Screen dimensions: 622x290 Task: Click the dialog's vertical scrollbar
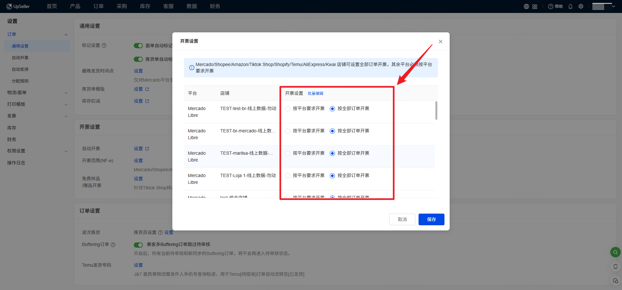coord(436,111)
